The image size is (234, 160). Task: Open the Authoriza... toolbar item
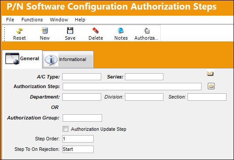pyautogui.click(x=146, y=34)
